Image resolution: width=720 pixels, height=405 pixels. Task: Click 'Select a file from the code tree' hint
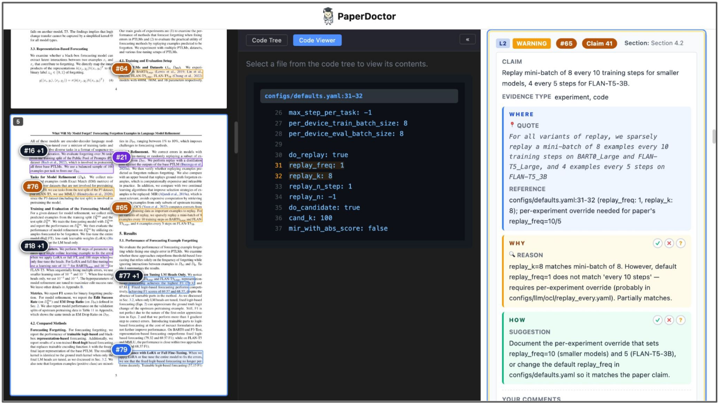coord(337,64)
